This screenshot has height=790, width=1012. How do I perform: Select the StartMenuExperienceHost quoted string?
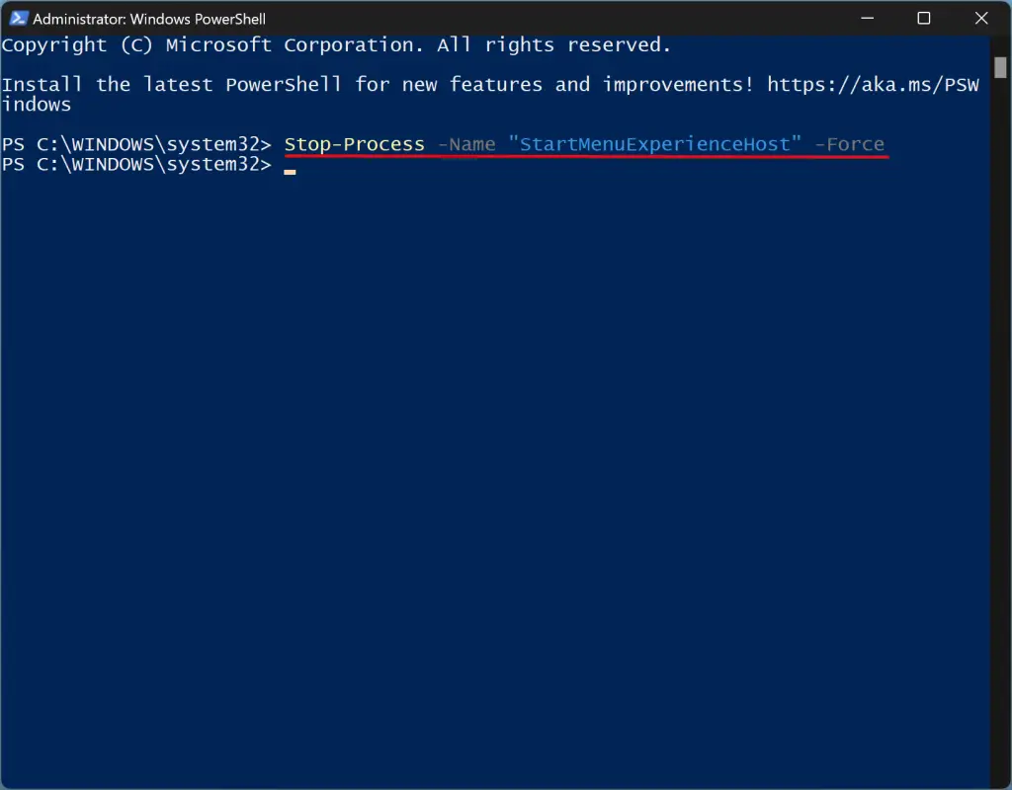(x=655, y=144)
